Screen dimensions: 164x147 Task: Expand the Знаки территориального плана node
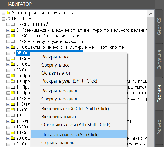(x=3, y=13)
